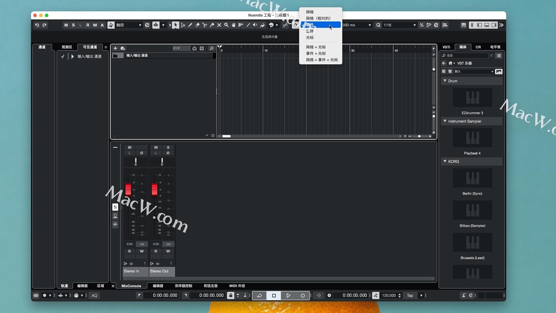Show the mixer fader section icon
The image size is (556, 313).
click(x=115, y=207)
